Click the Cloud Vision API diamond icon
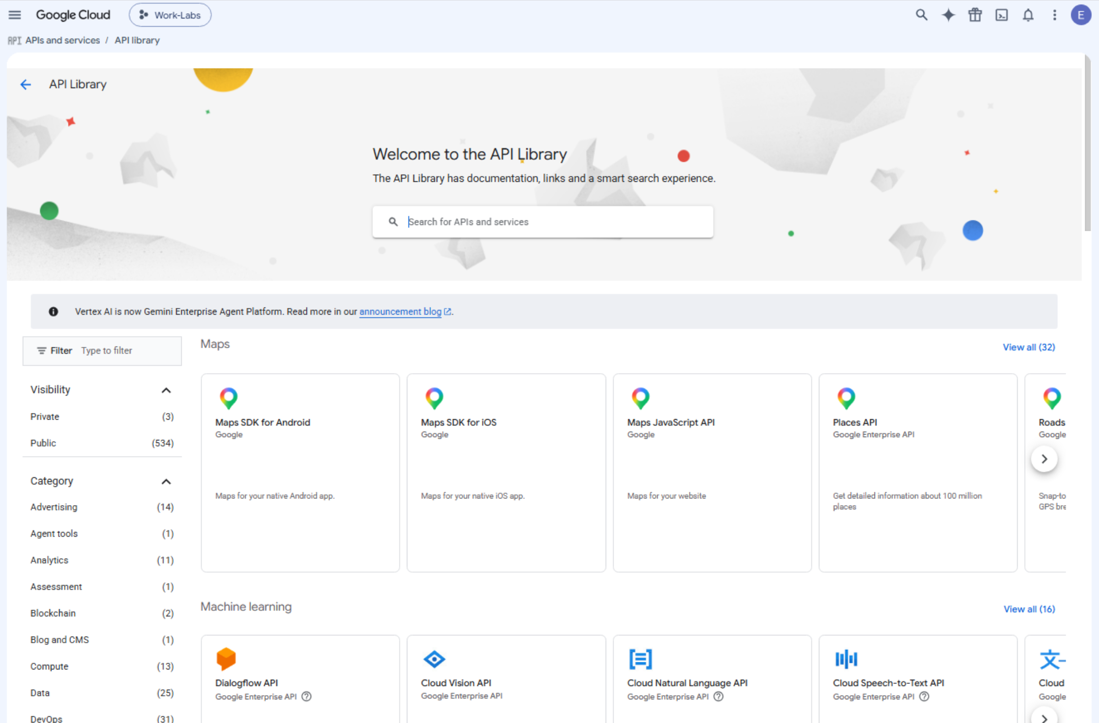Image resolution: width=1099 pixels, height=723 pixels. coord(434,659)
